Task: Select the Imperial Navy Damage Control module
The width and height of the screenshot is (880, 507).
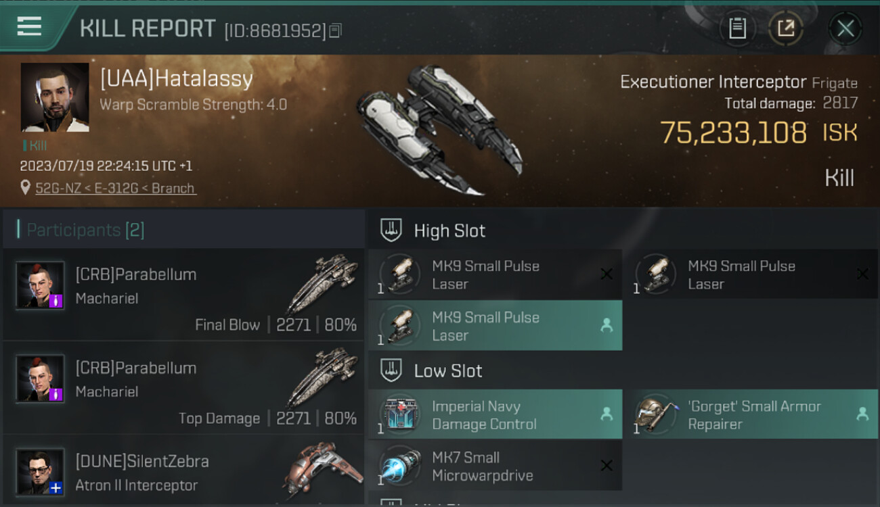Action: pyautogui.click(x=495, y=414)
